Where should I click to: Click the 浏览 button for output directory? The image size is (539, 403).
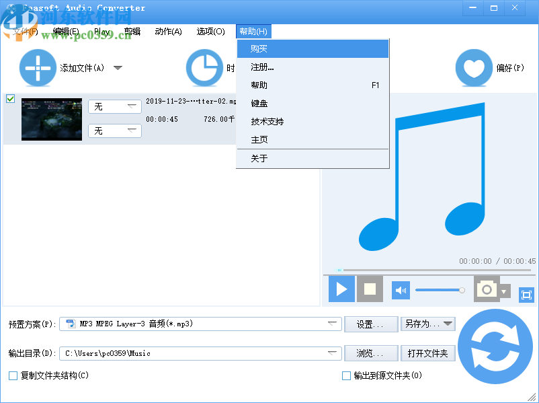[x=370, y=353]
